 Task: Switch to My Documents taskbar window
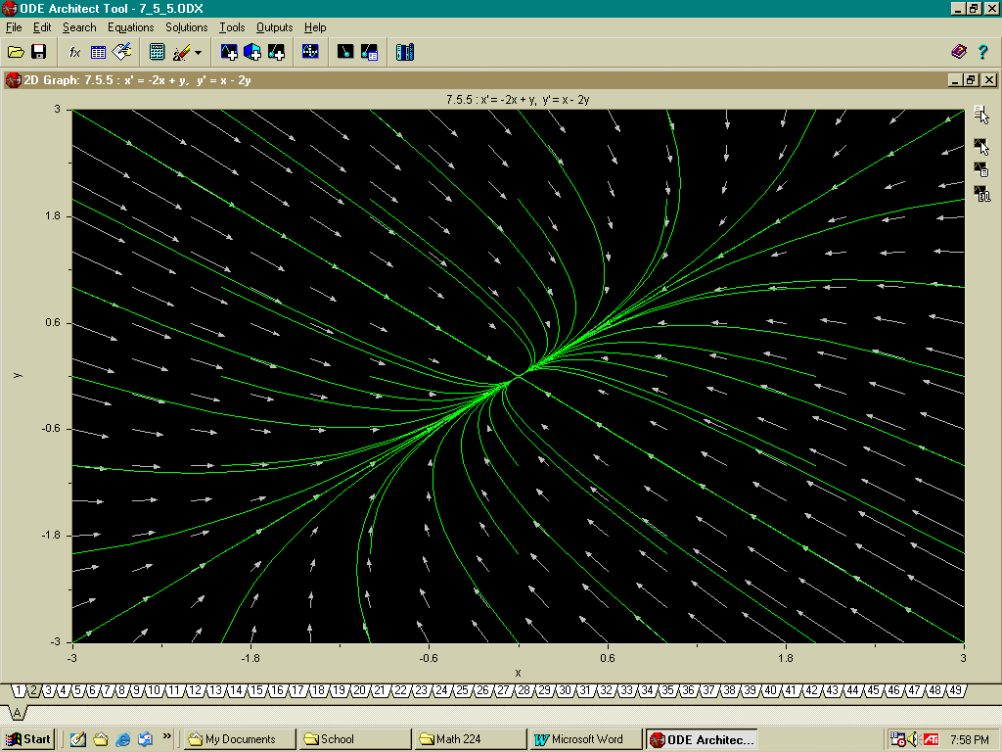[241, 739]
